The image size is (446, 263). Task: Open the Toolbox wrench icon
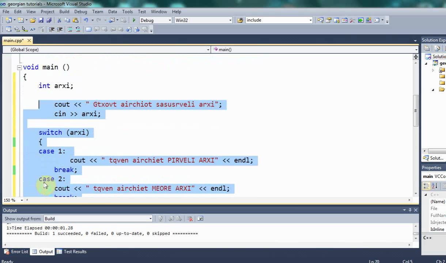coord(352,20)
